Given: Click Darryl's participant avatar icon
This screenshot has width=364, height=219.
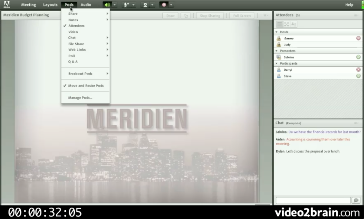Looking at the screenshot, I should click(x=279, y=69).
